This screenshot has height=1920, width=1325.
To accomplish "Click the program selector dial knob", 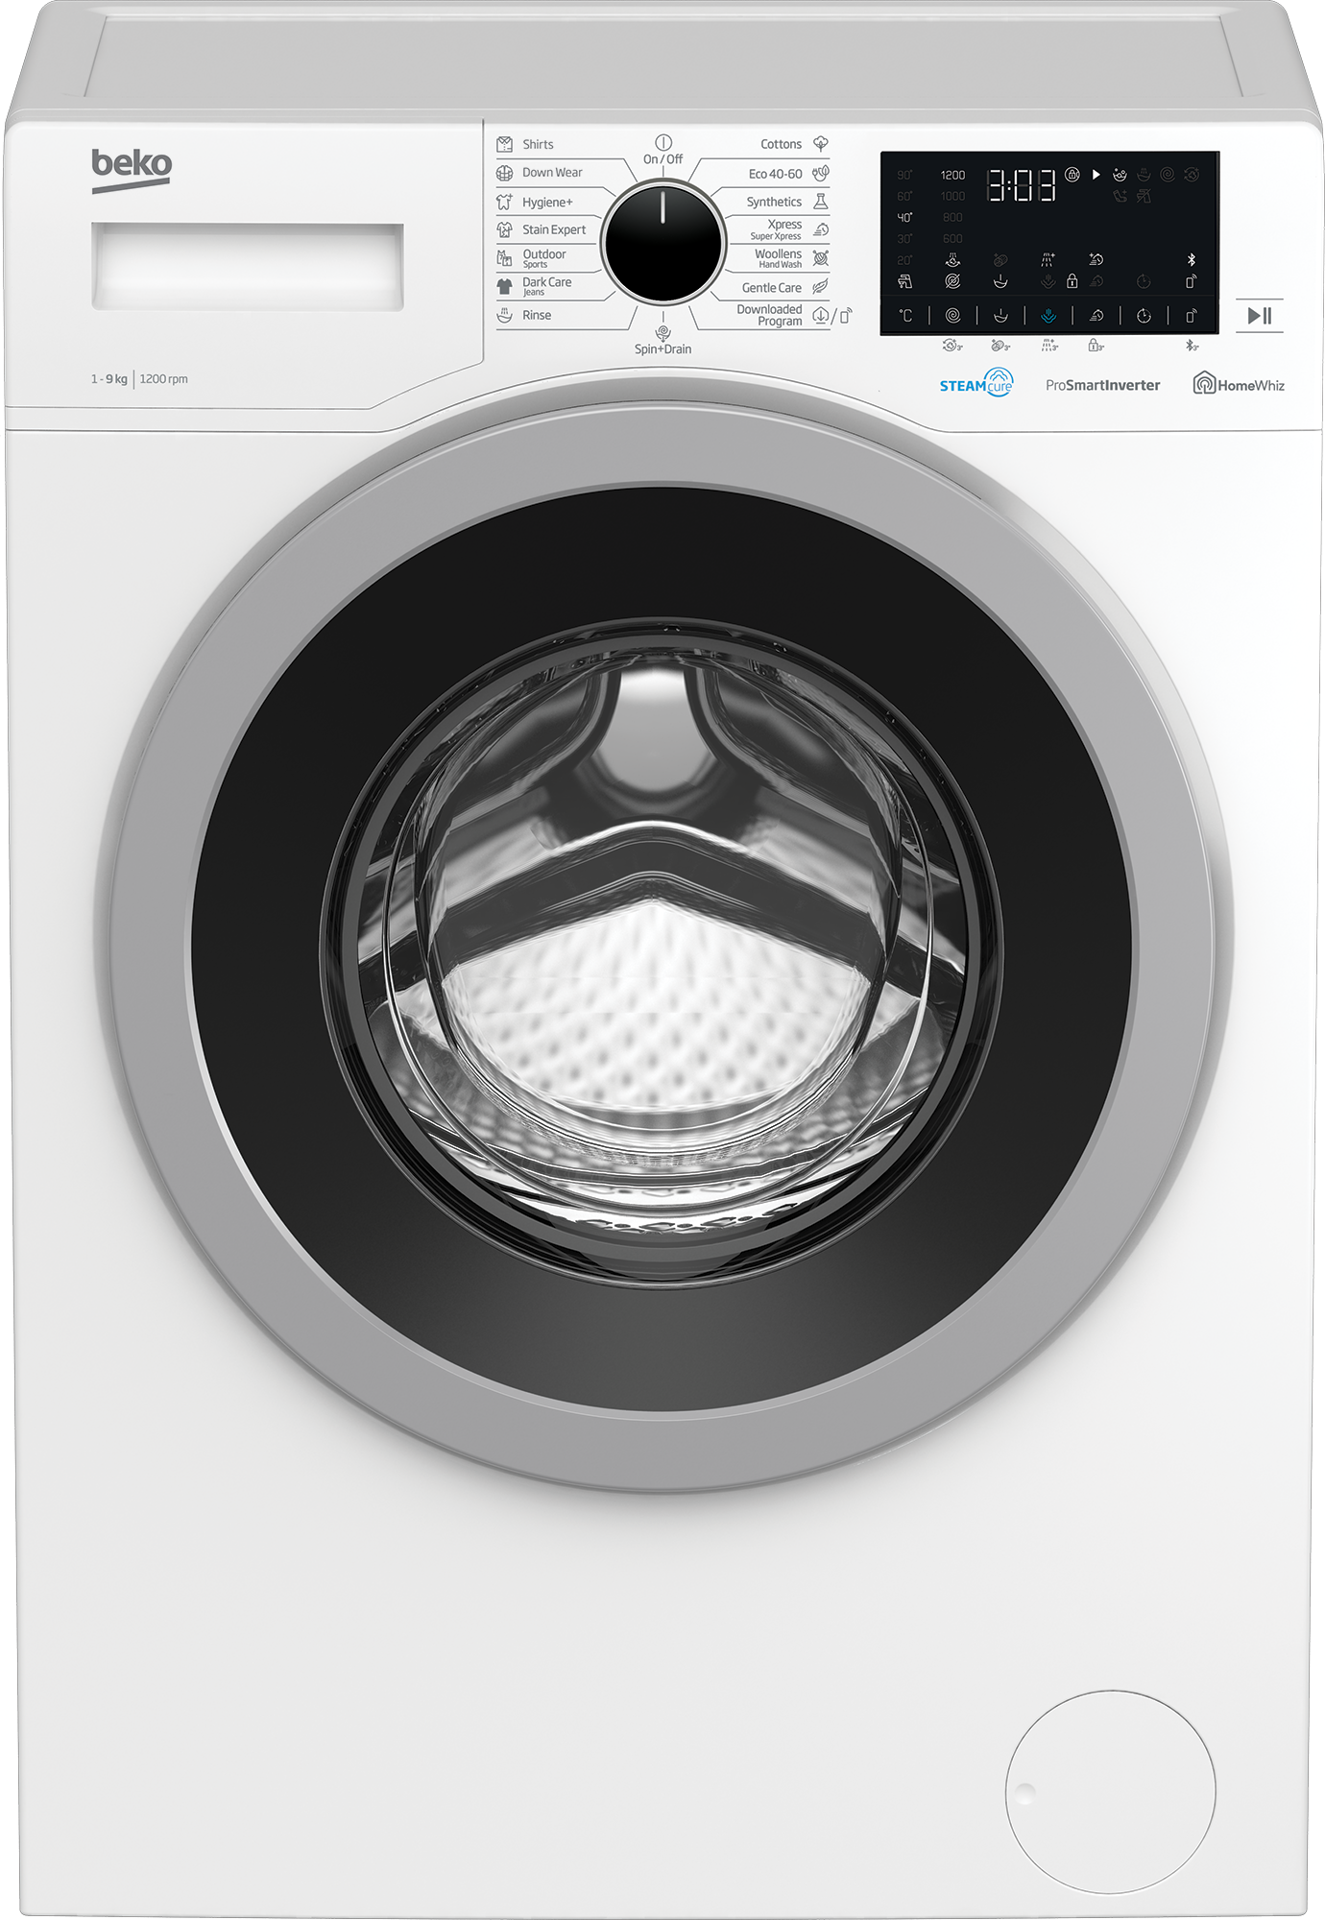I will click(x=662, y=244).
